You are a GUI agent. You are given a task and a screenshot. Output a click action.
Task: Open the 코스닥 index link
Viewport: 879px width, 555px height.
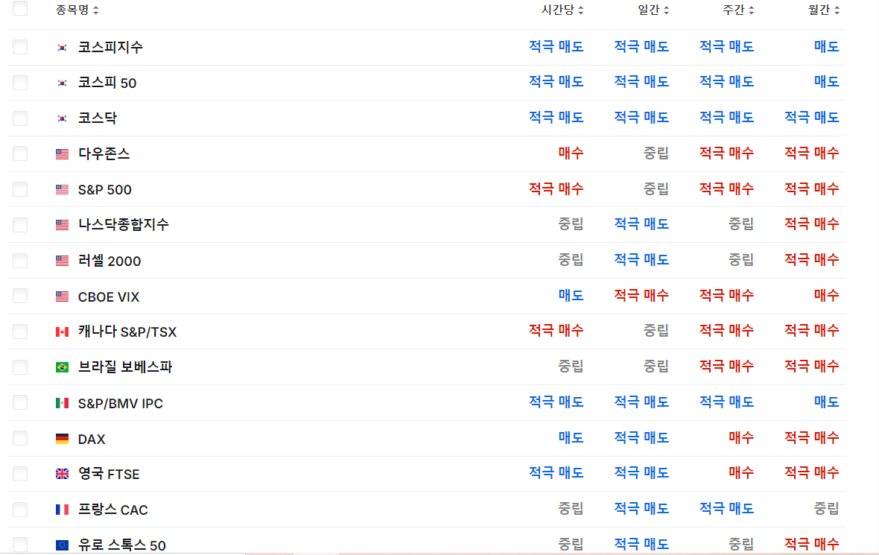coord(98,118)
